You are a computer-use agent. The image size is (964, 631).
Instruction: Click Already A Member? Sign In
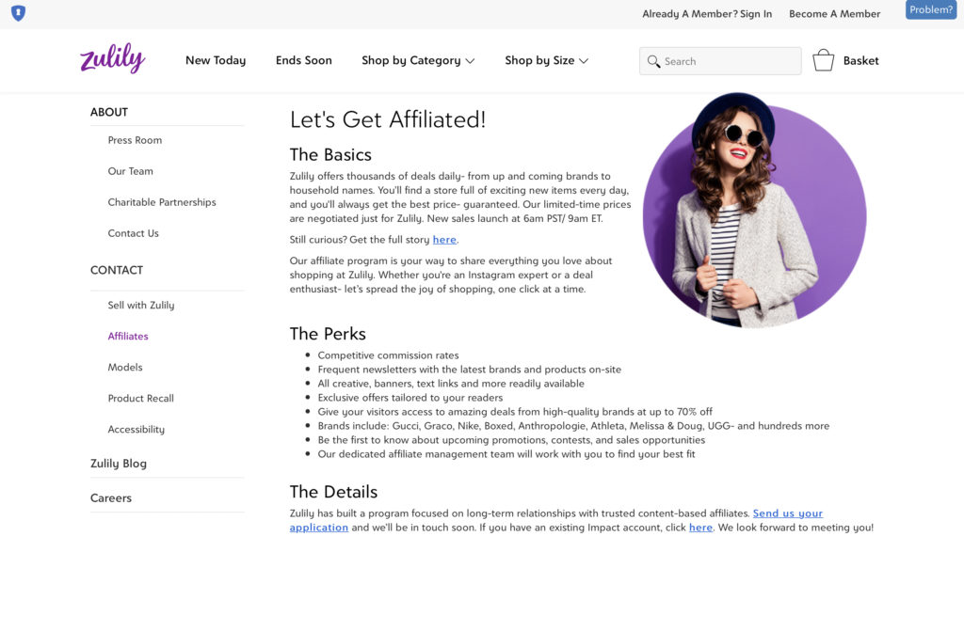point(706,14)
